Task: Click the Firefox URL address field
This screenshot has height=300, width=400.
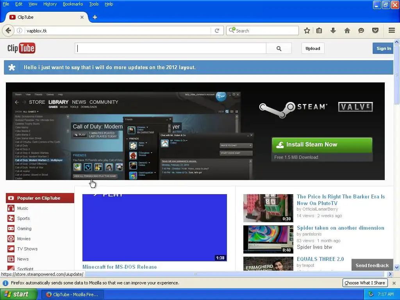Action: 117,30
